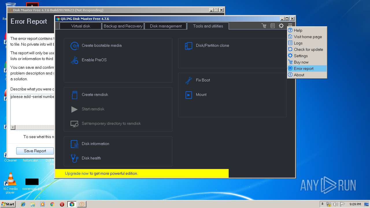Activate Error Report taskbar button

[x=82, y=204]
